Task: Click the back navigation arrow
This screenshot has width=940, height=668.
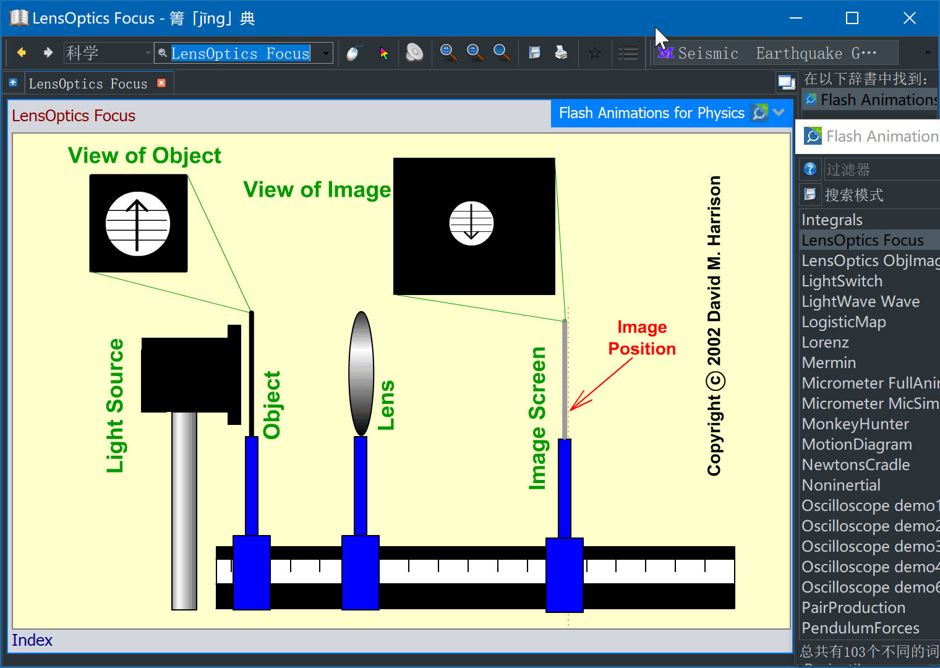Action: point(22,53)
